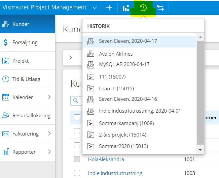Expand the collapsed panel chevron beside the history popup

click(x=71, y=57)
